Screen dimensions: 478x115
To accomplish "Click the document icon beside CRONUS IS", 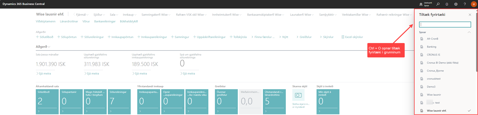I will point(422,55).
